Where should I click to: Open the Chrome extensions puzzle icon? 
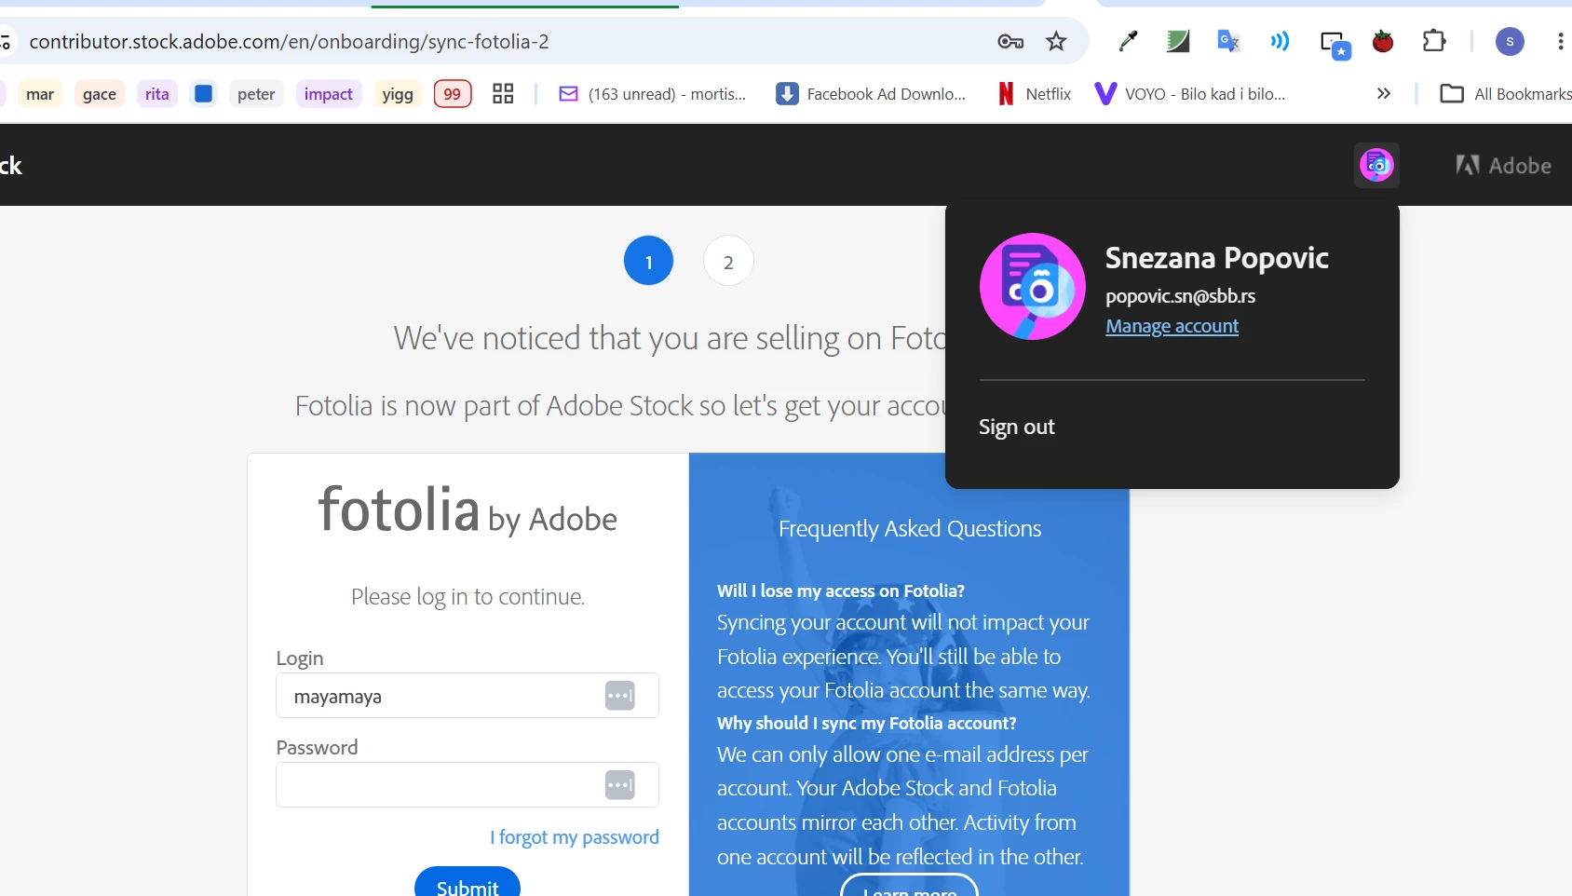coord(1434,41)
